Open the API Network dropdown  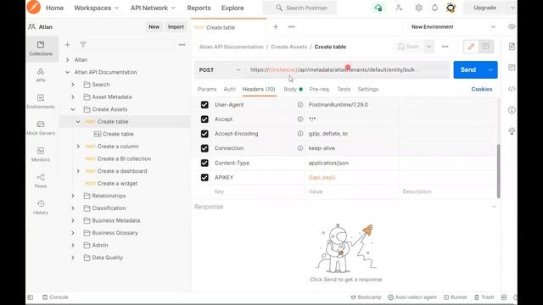(153, 8)
